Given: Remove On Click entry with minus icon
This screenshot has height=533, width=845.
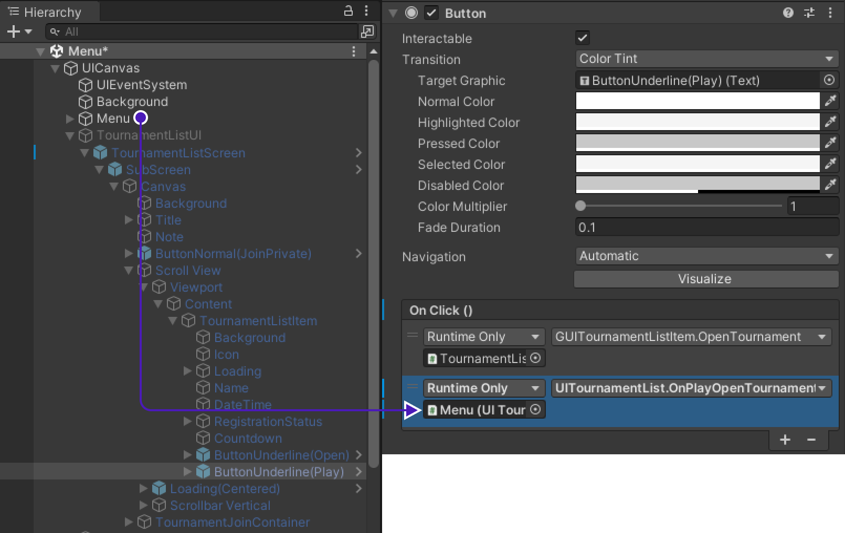Looking at the screenshot, I should click(x=811, y=440).
